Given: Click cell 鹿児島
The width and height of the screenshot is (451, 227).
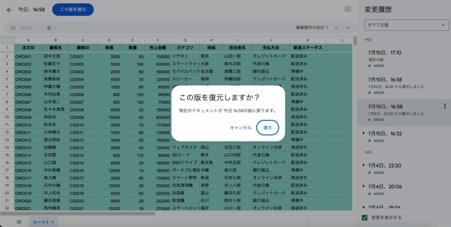Looking at the screenshot, I should [211, 163].
